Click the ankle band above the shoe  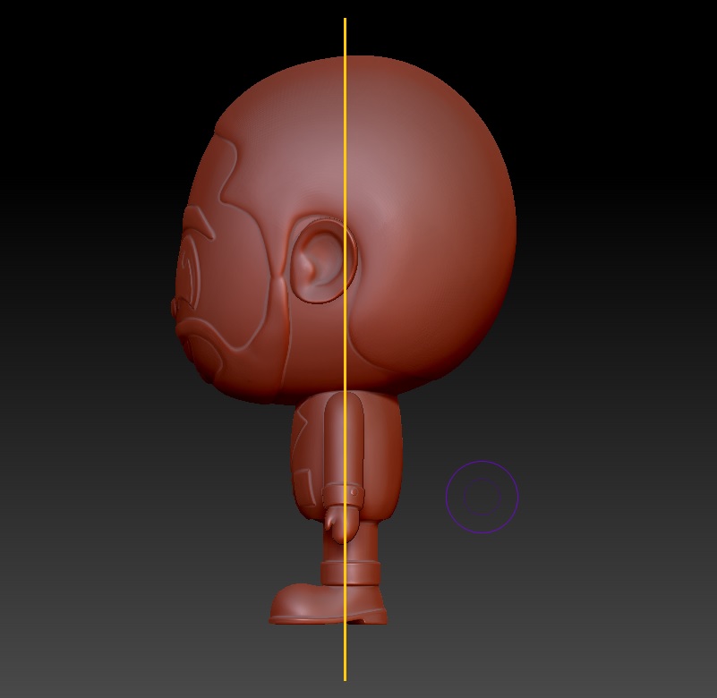pos(350,575)
